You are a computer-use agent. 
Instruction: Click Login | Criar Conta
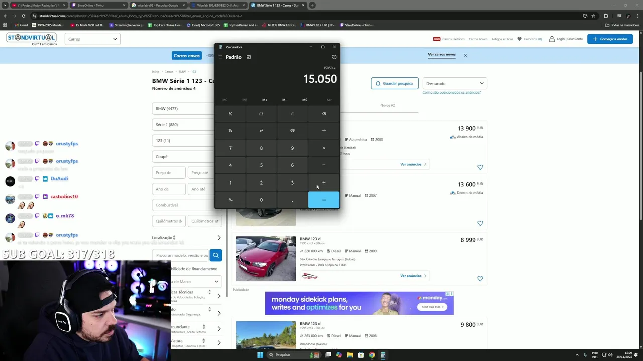click(x=566, y=39)
